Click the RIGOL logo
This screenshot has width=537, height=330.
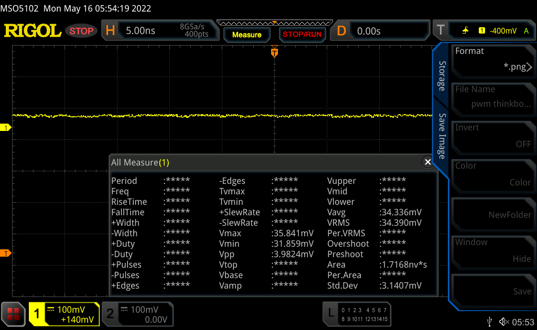pos(33,31)
